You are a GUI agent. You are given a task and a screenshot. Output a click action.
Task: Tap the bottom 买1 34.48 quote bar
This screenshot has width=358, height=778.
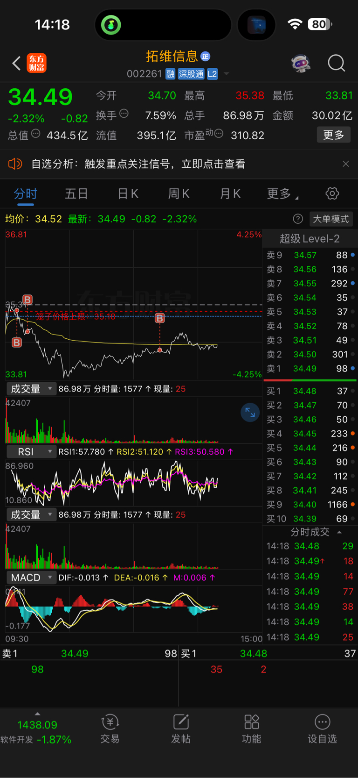click(268, 654)
